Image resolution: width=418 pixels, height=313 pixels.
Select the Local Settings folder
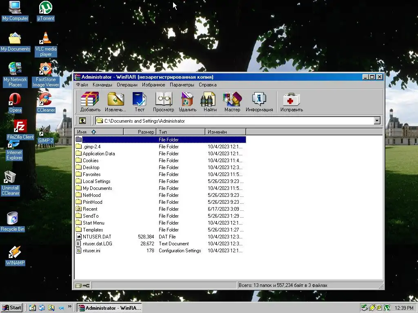(x=160, y=181)
